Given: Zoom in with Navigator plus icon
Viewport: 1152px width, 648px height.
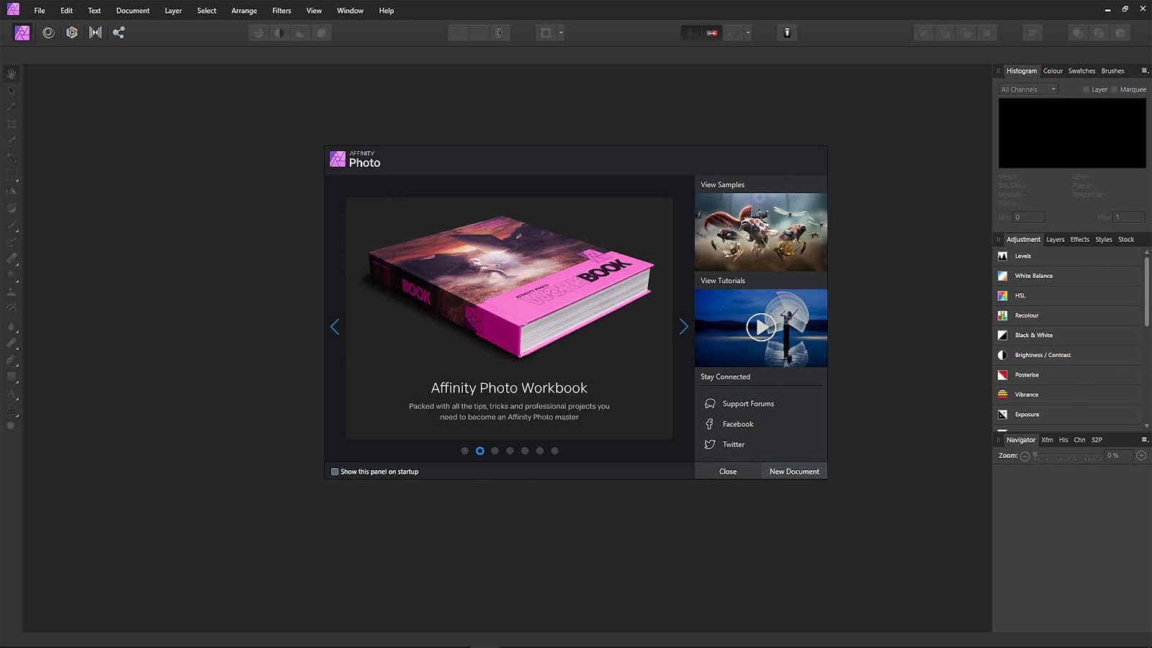Looking at the screenshot, I should (1141, 455).
